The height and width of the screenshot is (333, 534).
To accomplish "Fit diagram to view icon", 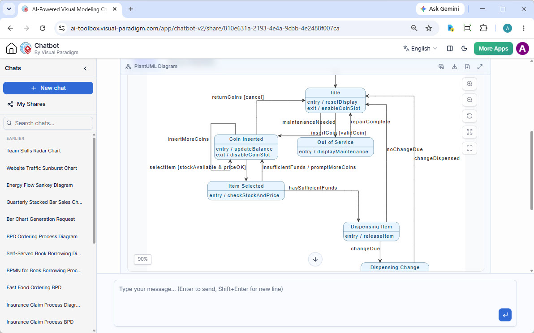I will click(x=469, y=132).
